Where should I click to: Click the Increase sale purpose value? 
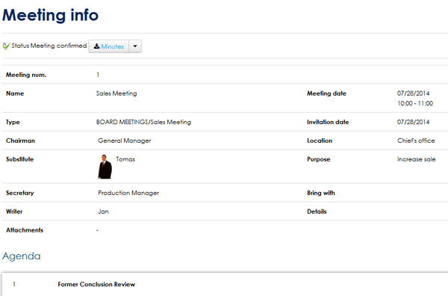point(417,159)
